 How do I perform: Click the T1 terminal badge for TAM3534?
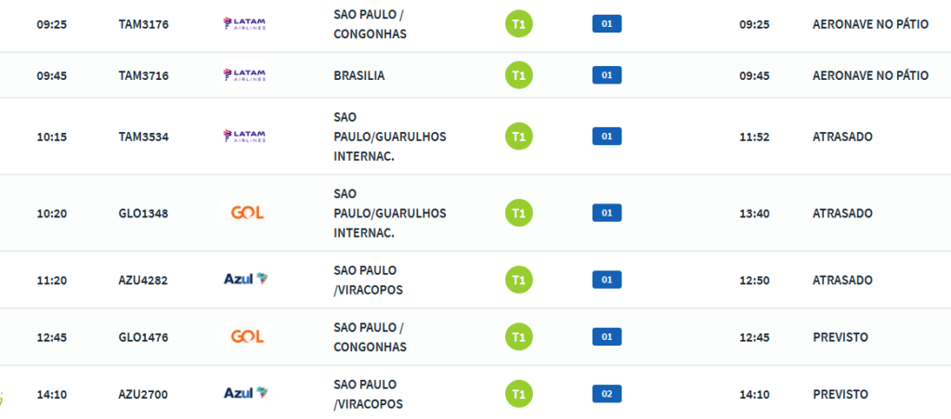[x=518, y=137]
